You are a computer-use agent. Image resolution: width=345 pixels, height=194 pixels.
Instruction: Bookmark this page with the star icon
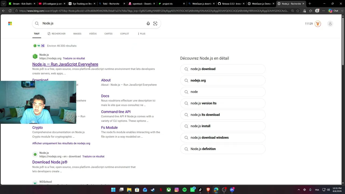[x=298, y=11]
